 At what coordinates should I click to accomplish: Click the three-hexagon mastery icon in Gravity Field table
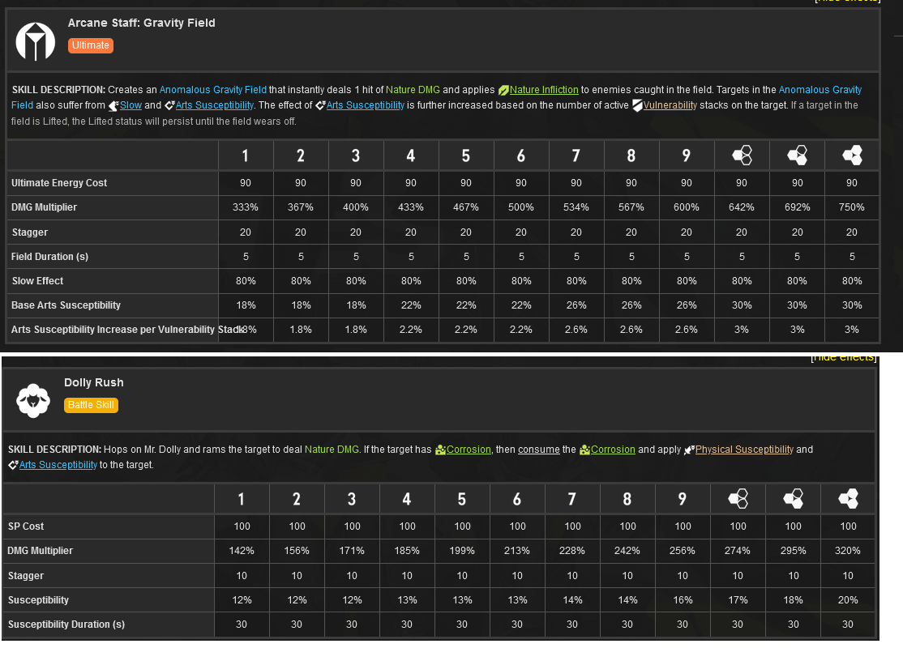[x=852, y=156]
